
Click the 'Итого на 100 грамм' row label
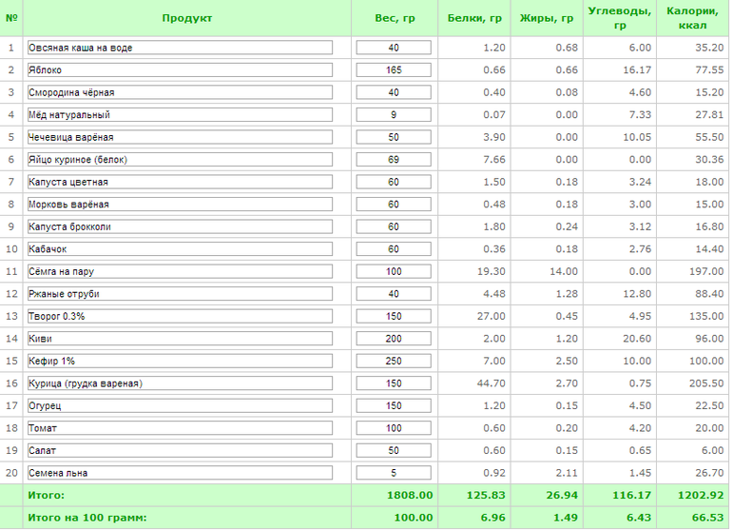coord(87,518)
